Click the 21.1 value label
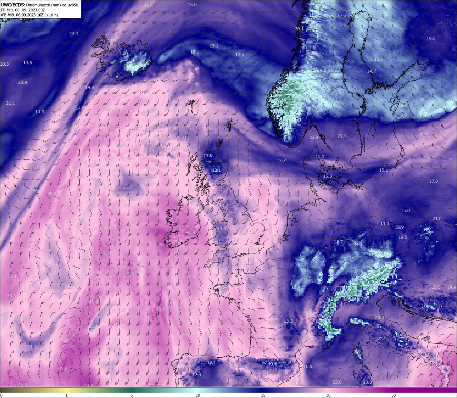The height and width of the screenshot is (398, 457). click(10, 103)
